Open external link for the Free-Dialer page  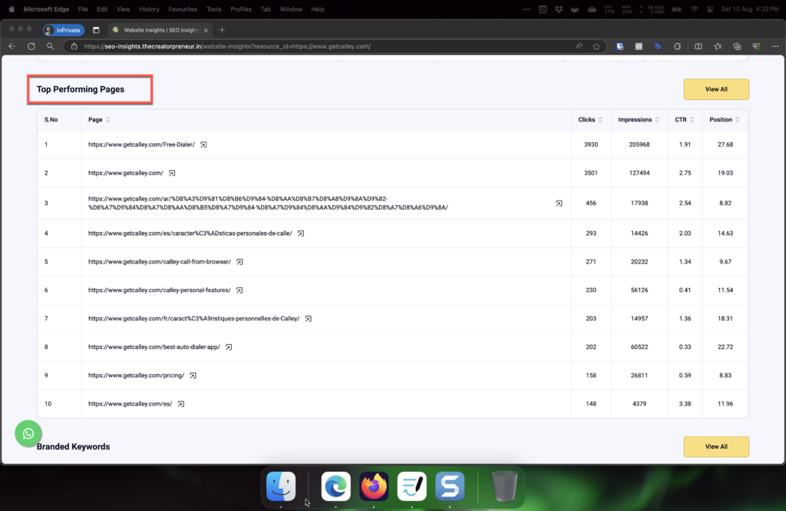(203, 144)
